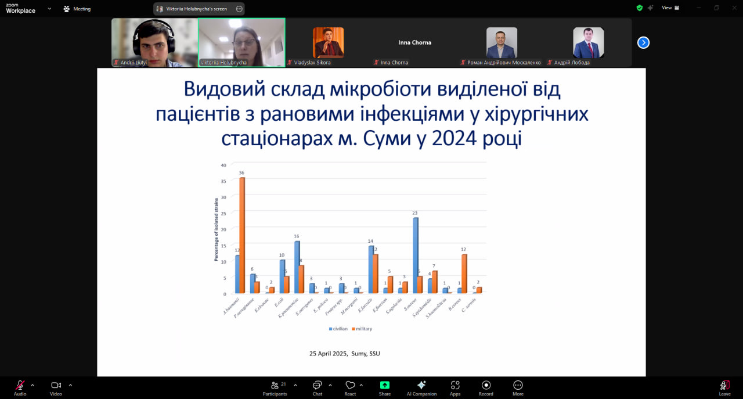Viewport: 743px width, 399px height.
Task: Show next participants with blue arrow
Action: click(643, 42)
